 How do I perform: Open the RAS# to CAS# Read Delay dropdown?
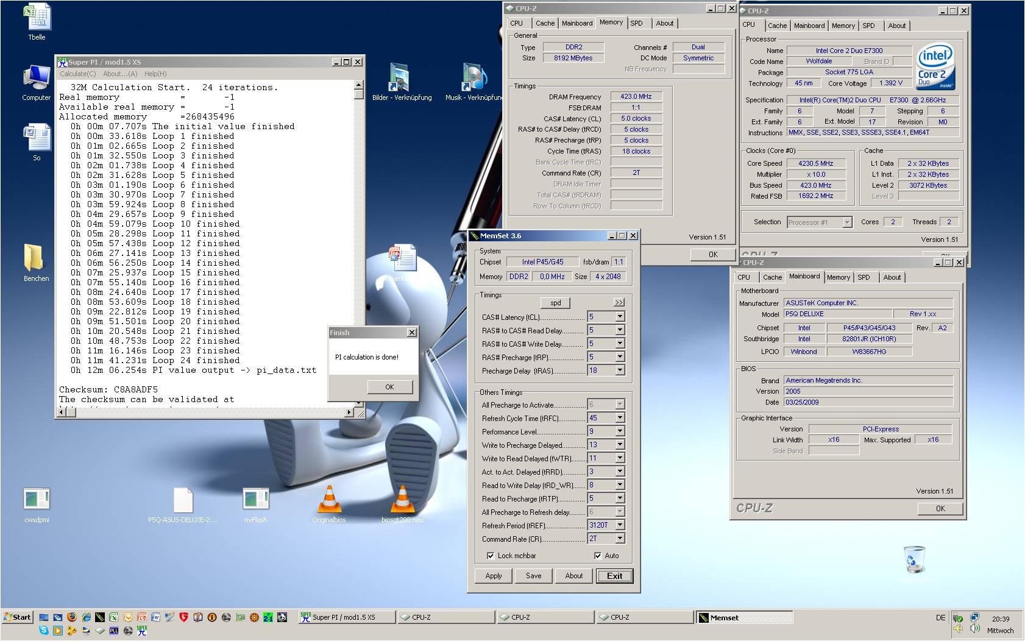620,330
